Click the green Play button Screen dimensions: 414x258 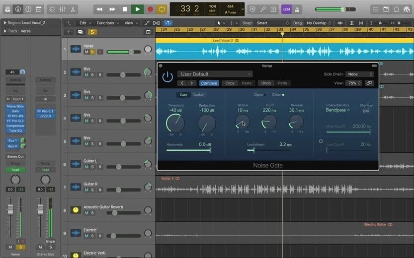pyautogui.click(x=138, y=9)
